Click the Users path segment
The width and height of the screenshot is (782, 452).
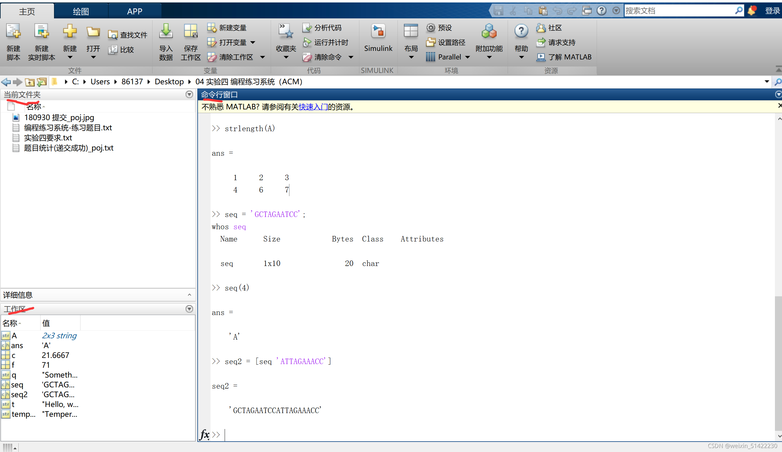(100, 82)
